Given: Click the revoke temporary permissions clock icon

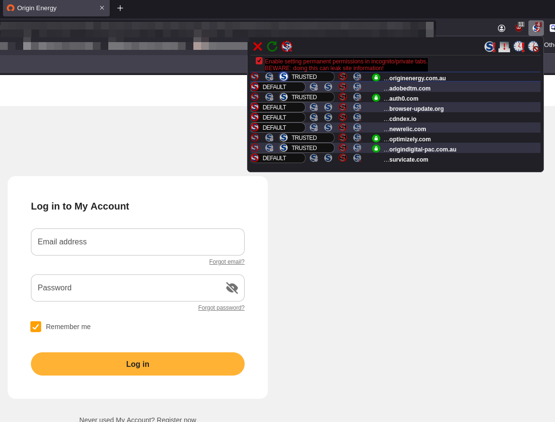Looking at the screenshot, I should point(533,46).
